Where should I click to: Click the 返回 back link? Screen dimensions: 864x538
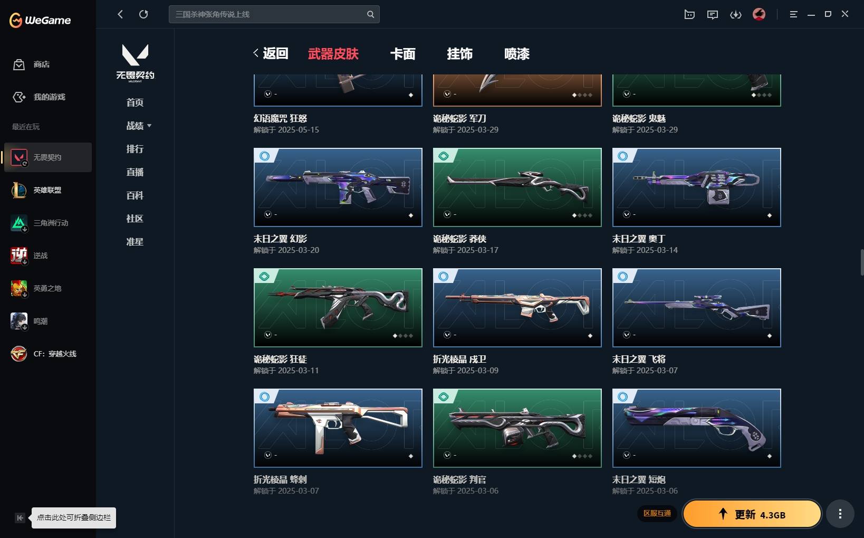[x=271, y=53]
